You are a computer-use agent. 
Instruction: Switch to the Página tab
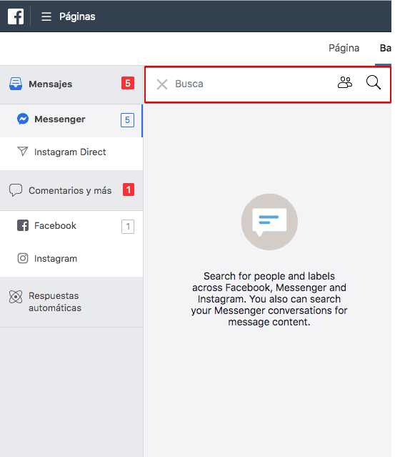344,48
